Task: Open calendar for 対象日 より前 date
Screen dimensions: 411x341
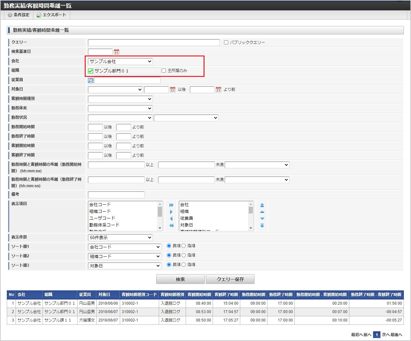Action: pyautogui.click(x=218, y=90)
